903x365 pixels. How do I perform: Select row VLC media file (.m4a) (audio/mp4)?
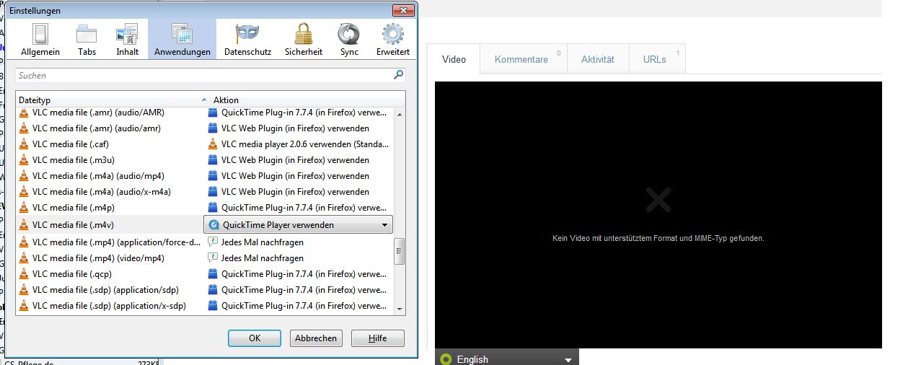coord(206,176)
